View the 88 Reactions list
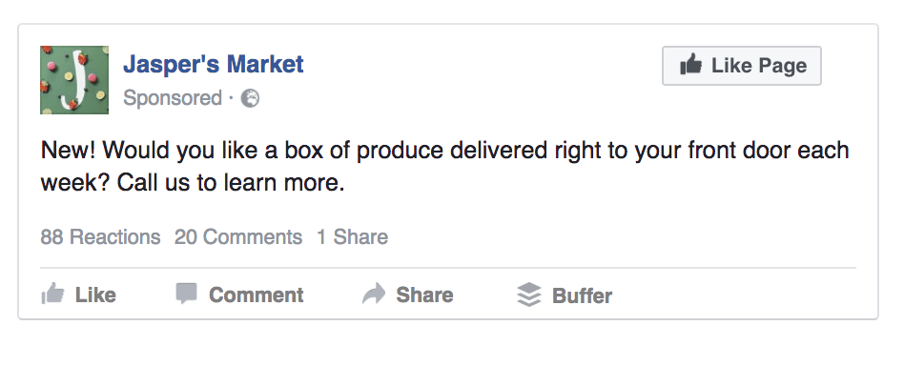Screen dimensions: 904x387 [x=100, y=237]
